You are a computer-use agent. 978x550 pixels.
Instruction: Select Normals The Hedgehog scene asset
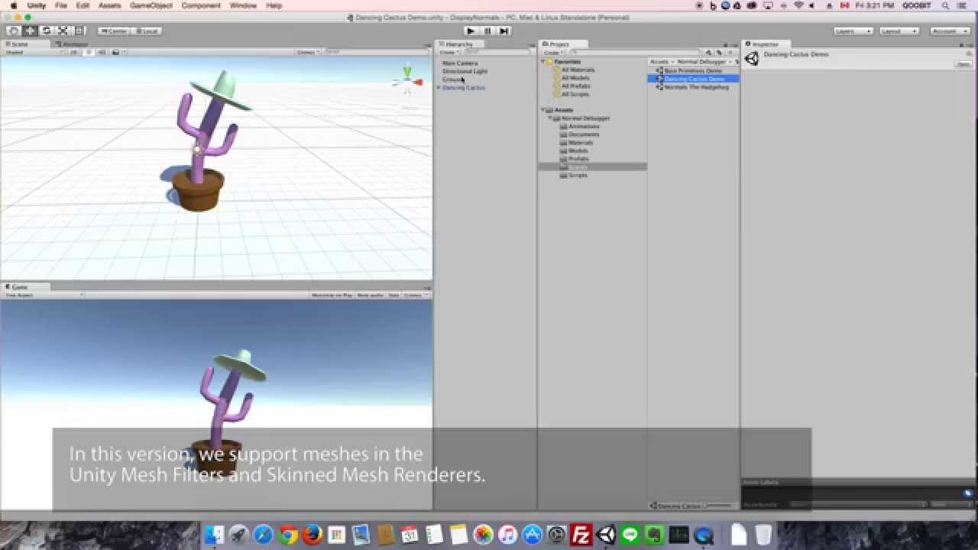pos(696,87)
